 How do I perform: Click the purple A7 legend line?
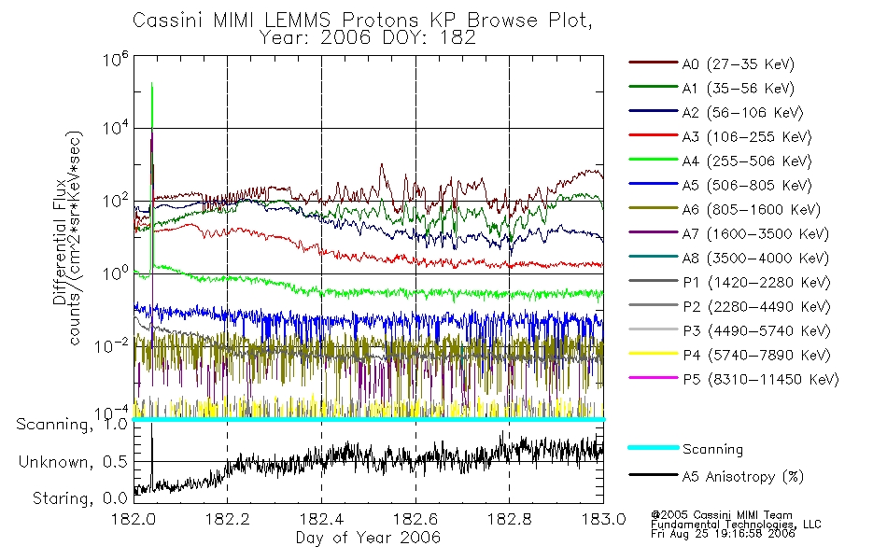coord(653,231)
